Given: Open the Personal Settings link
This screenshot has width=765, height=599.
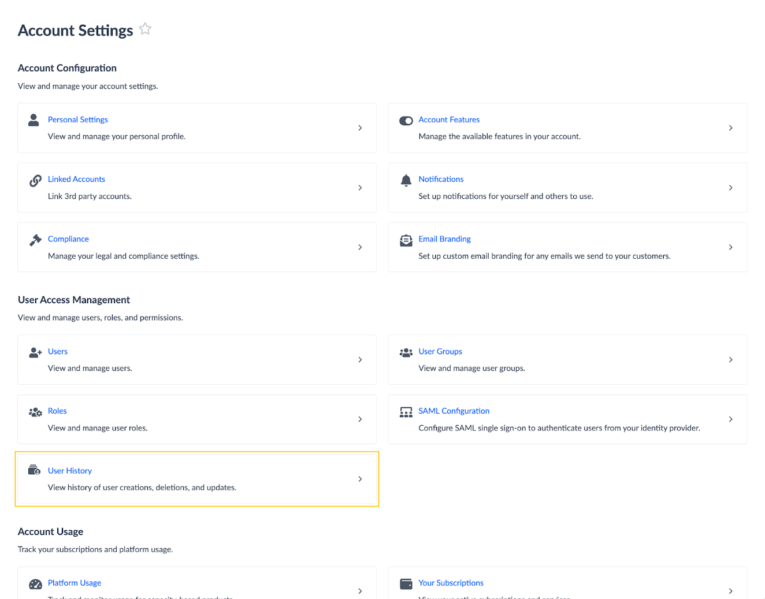Looking at the screenshot, I should coord(78,120).
